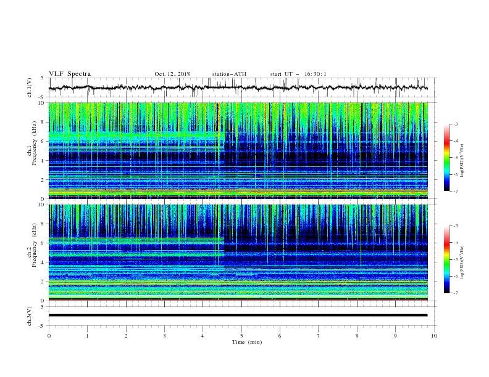Click the "start UT = 16:30:1" header text
This screenshot has height=377, width=489.
(298, 74)
